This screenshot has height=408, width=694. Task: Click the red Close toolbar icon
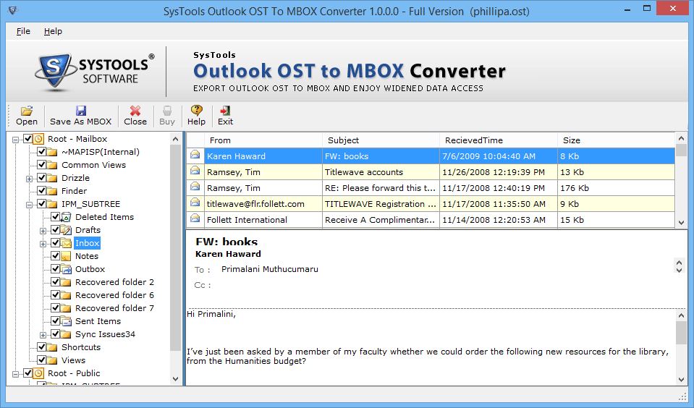click(x=135, y=111)
